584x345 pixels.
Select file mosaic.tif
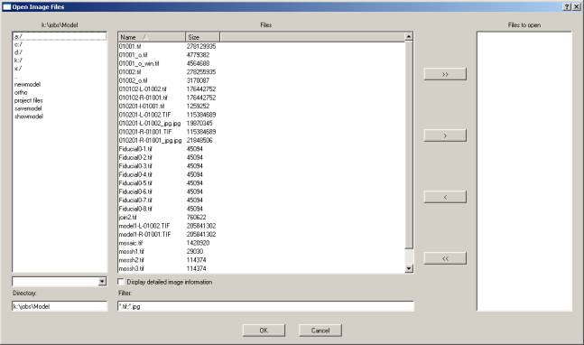coord(131,243)
